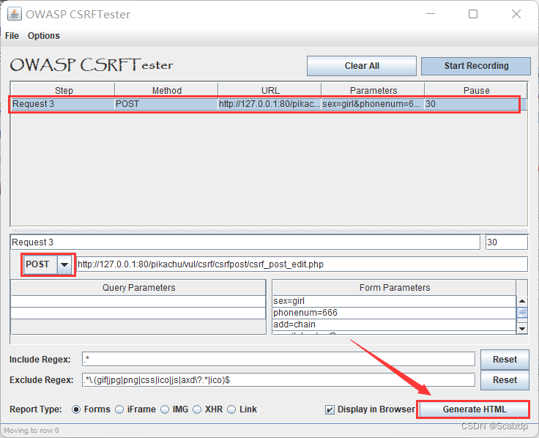Click the Start Recording button
Image resolution: width=539 pixels, height=438 pixels.
pos(476,66)
